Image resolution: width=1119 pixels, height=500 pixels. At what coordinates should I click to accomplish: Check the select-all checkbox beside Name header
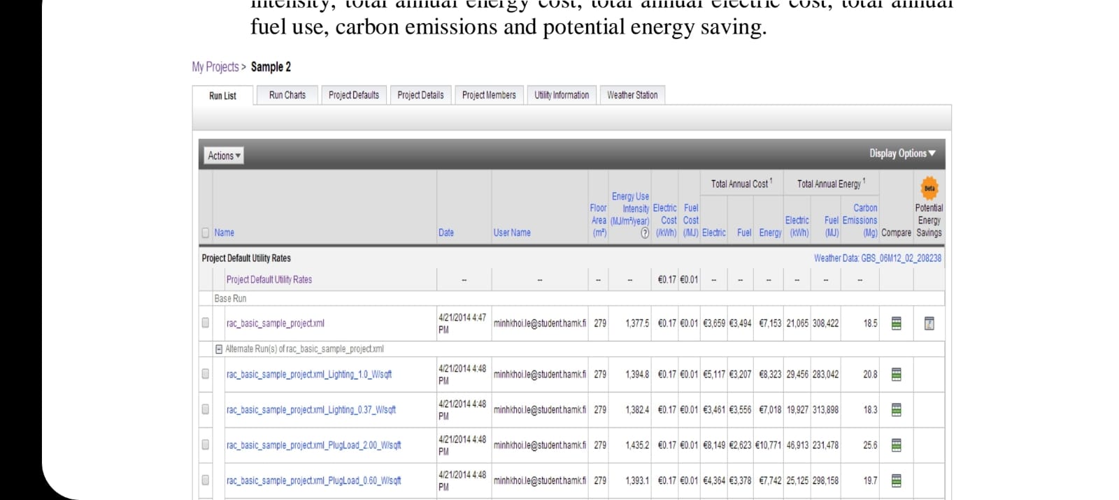206,233
